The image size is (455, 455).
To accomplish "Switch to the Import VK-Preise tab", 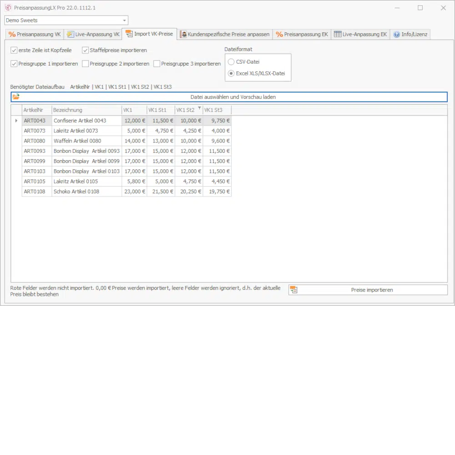I will (x=149, y=34).
